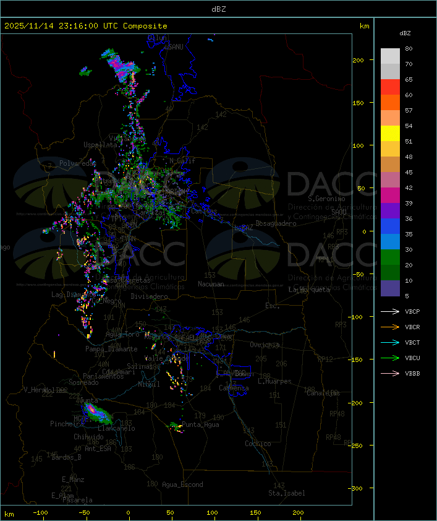The image size is (437, 521).
Task: Click the 42 value on the dBZ scale
Action: click(409, 188)
